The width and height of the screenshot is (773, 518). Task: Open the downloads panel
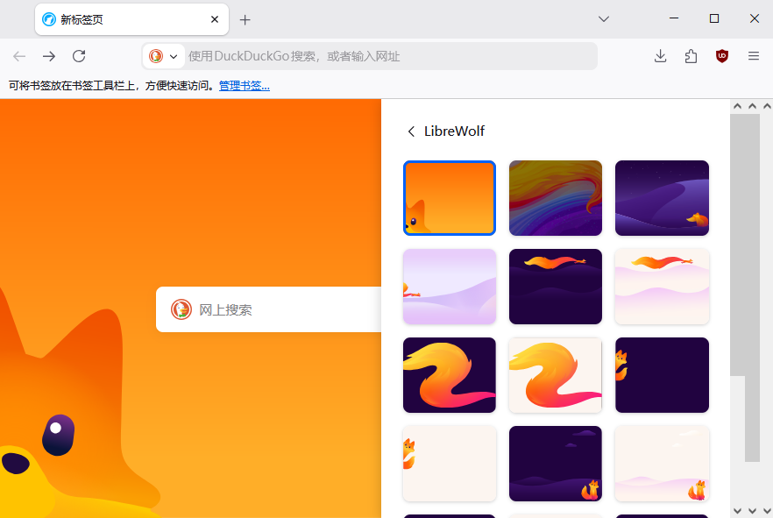pos(660,56)
